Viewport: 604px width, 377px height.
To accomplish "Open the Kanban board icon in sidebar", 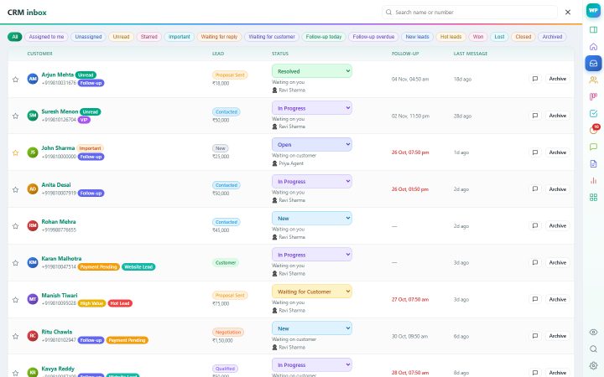I will coord(593,96).
